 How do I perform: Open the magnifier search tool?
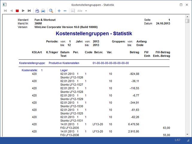point(51,11)
